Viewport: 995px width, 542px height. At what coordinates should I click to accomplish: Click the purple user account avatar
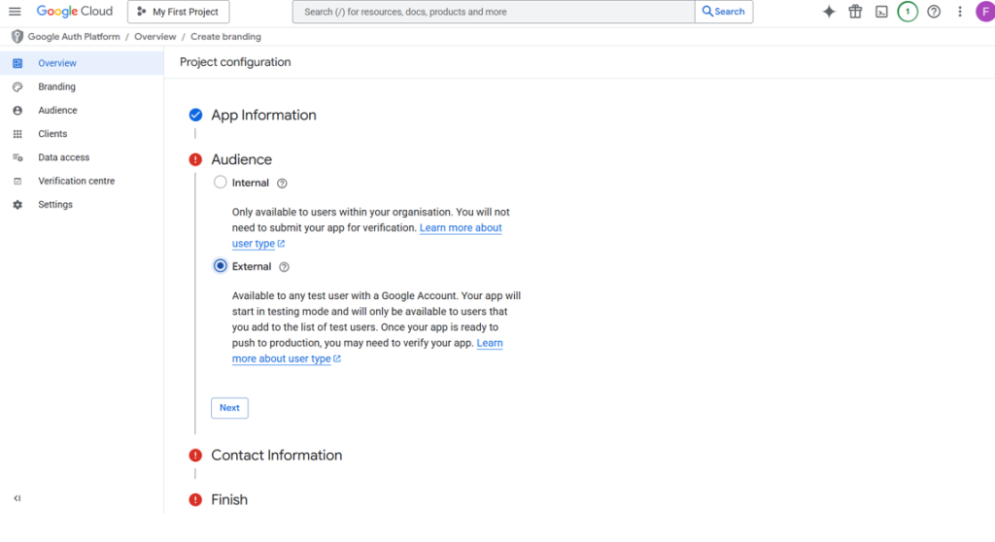coord(983,12)
